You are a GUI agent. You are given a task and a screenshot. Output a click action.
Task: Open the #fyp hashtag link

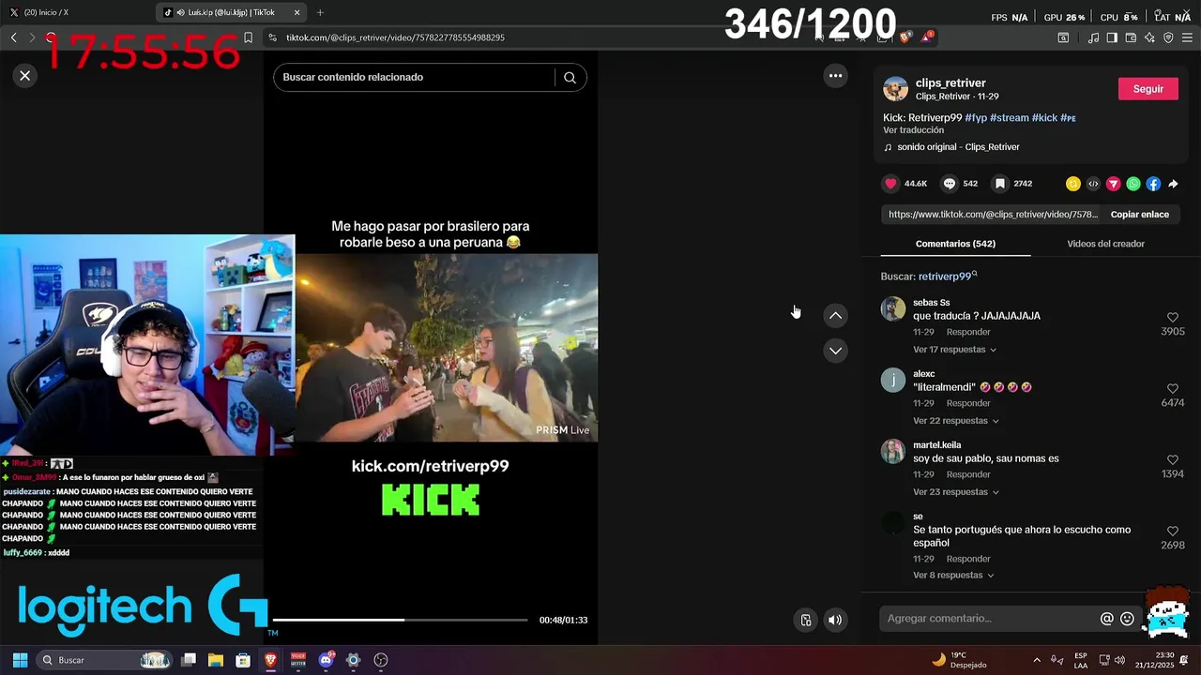click(976, 118)
